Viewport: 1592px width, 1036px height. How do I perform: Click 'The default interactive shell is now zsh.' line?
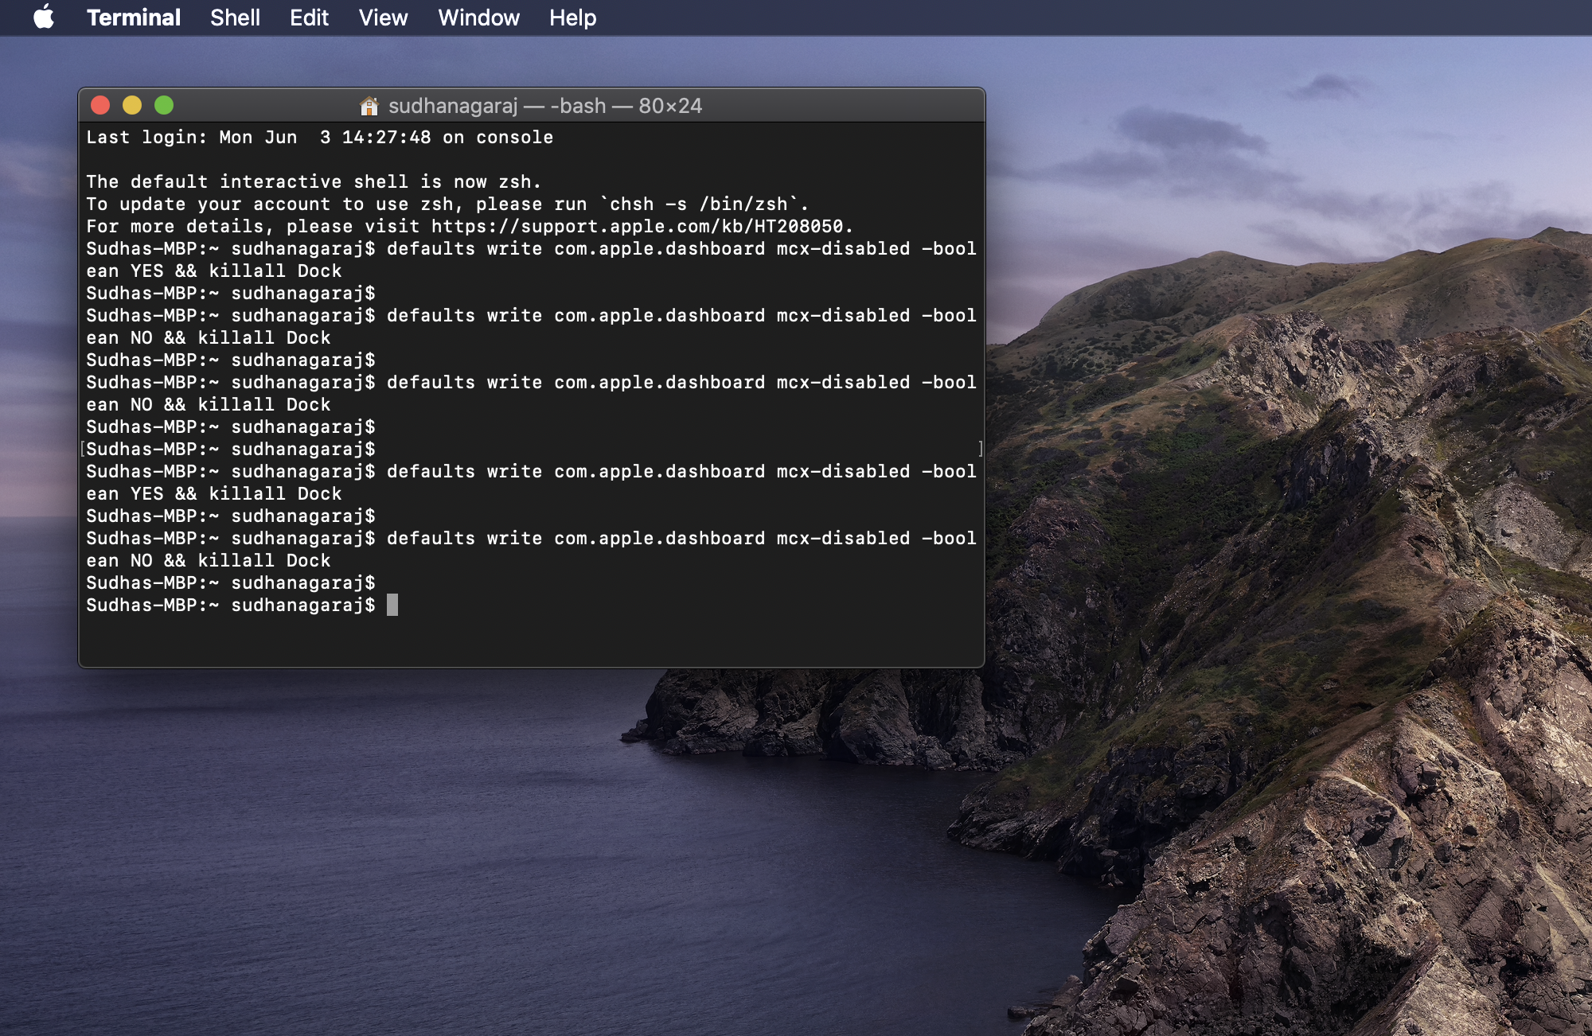(x=314, y=182)
